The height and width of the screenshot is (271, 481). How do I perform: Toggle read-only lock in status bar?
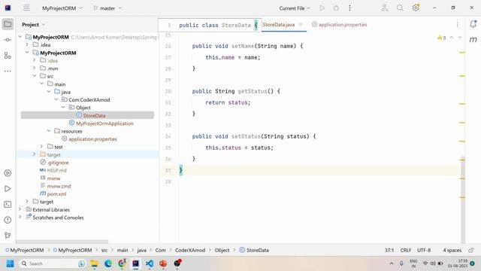(x=471, y=250)
